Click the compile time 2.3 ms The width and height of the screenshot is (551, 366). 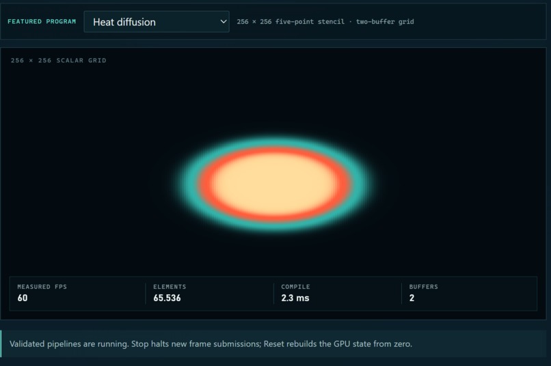coord(295,298)
